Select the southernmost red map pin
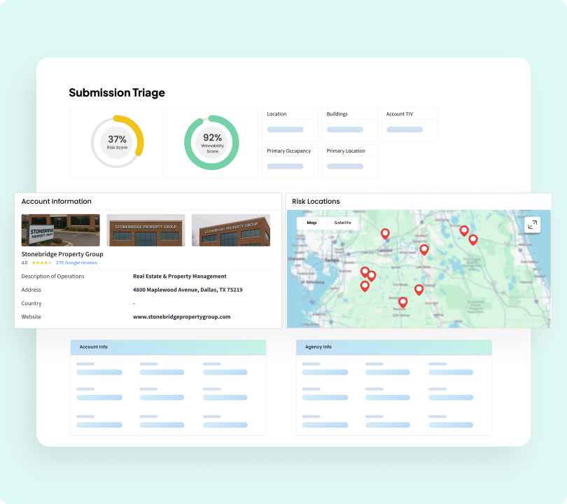 (402, 302)
